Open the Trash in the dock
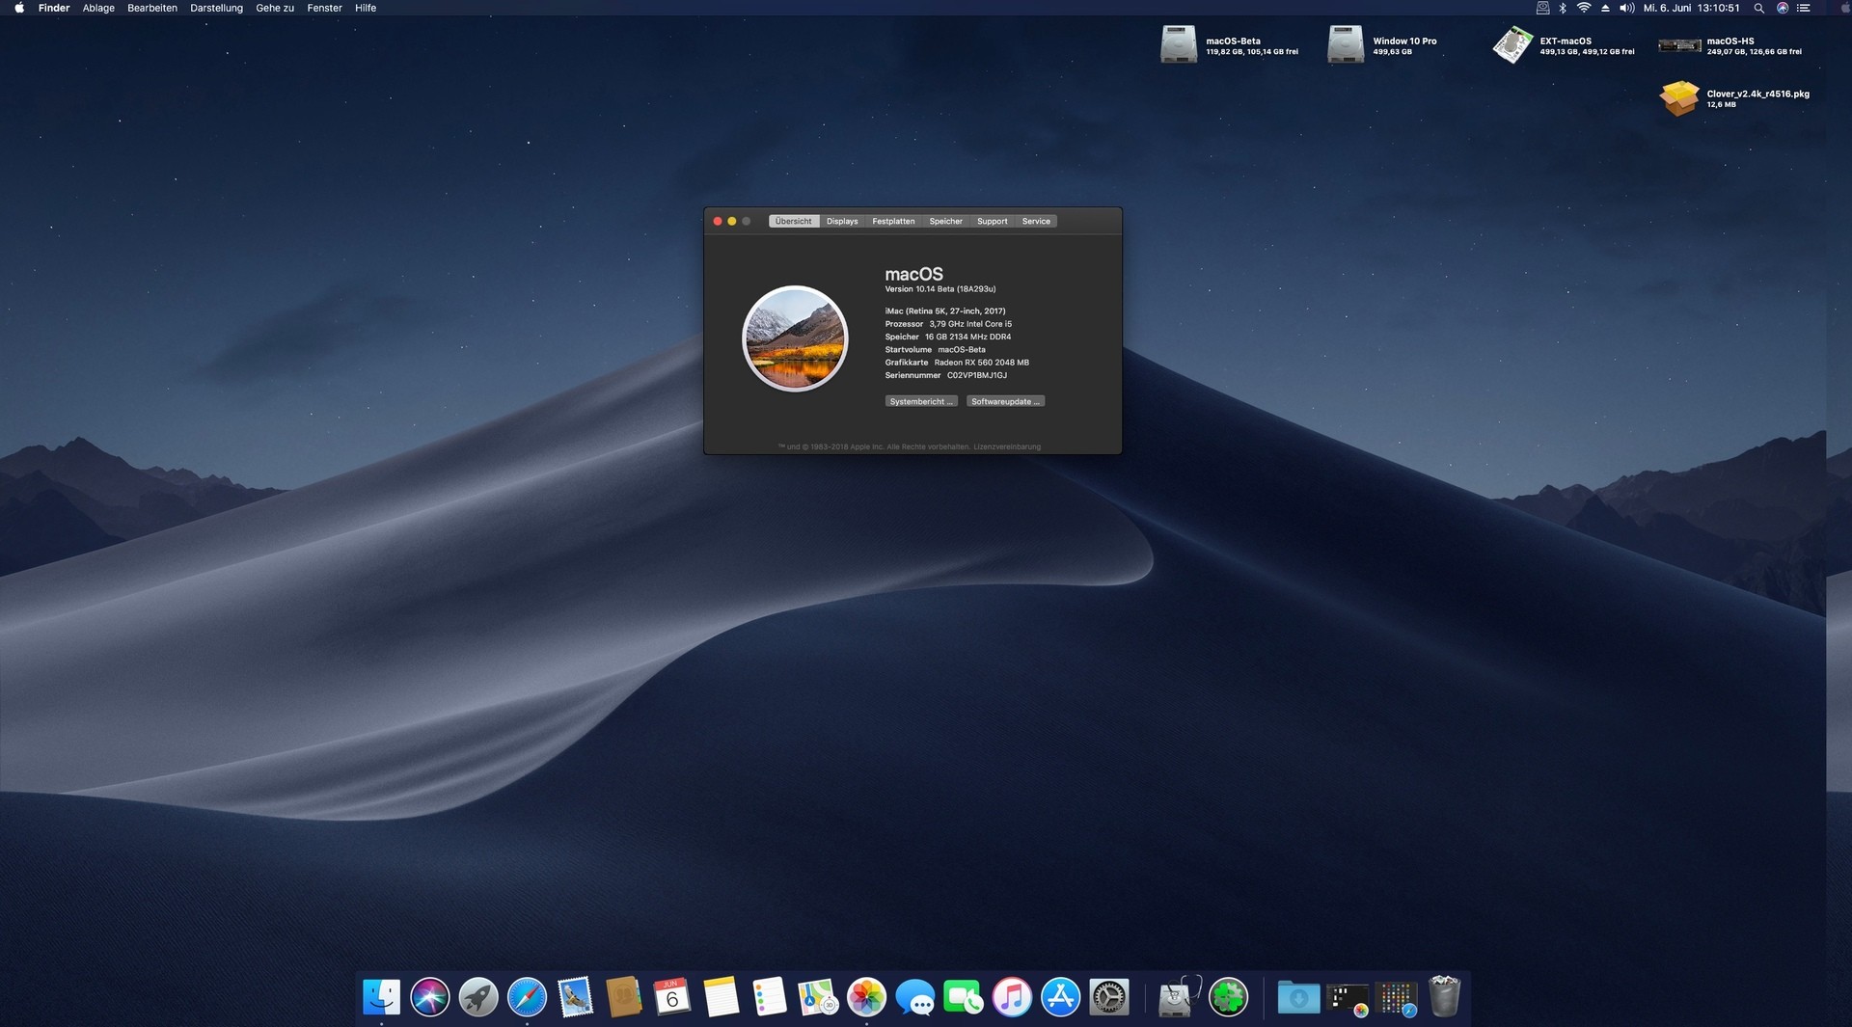Screen dimensions: 1852x1027 (1444, 997)
